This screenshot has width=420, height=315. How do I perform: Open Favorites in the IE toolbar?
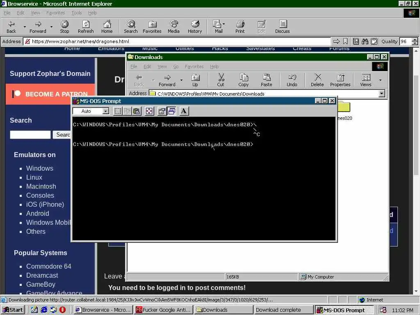pos(152,27)
